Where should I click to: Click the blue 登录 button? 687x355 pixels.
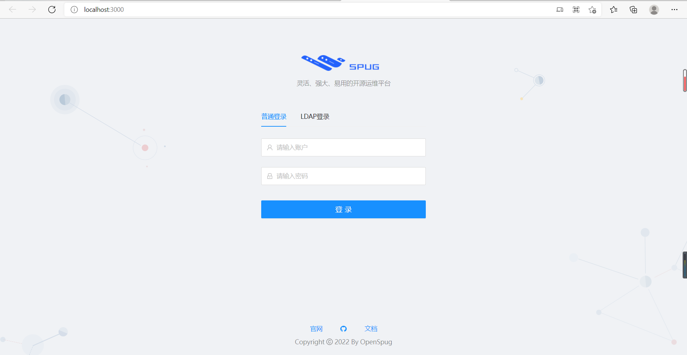(x=343, y=209)
